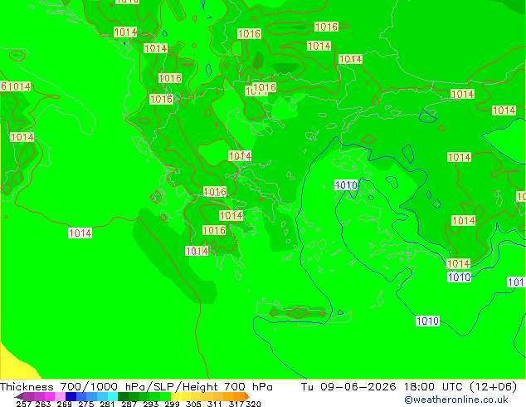Select the cyan legend swatch
This screenshot has height=407, width=526.
click(113, 396)
